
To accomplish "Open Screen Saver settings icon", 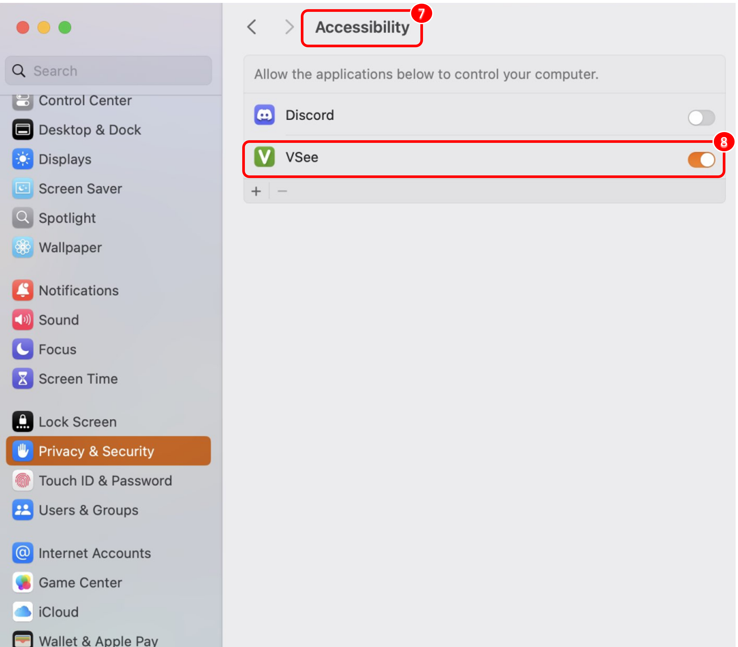I will pos(23,188).
